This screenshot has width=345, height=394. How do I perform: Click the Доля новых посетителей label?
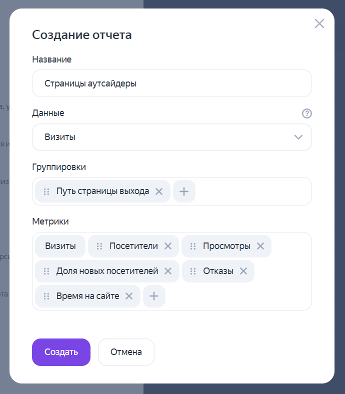pyautogui.click(x=107, y=271)
